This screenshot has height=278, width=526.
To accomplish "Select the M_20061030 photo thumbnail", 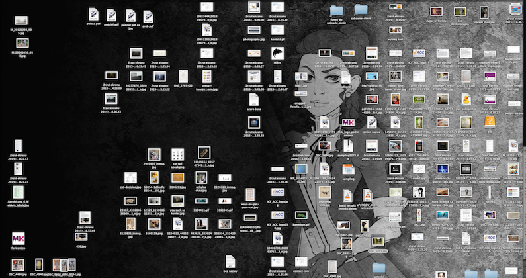I will click(22, 43).
